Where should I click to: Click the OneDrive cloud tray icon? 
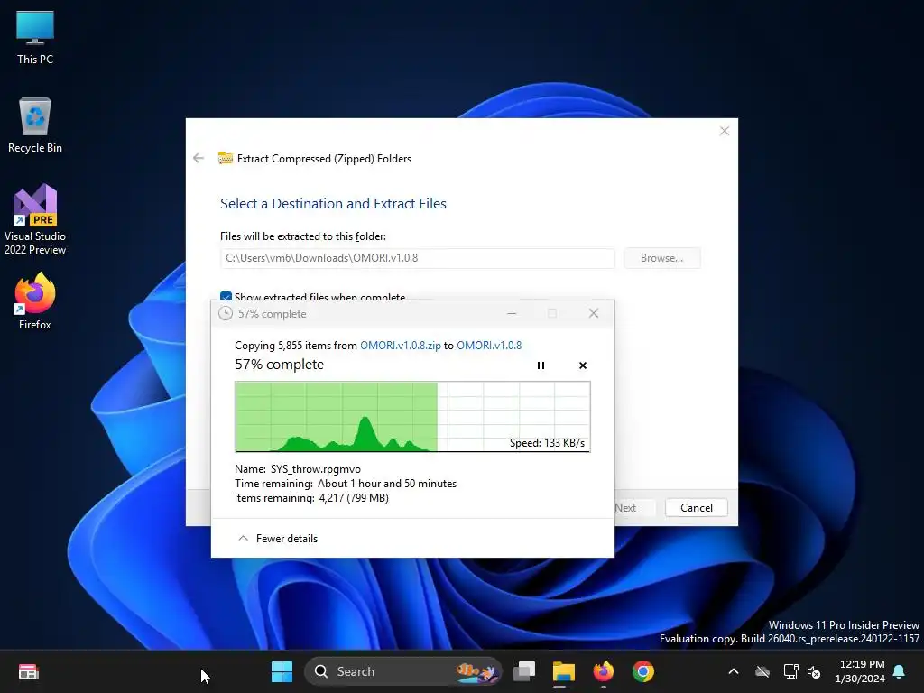click(x=762, y=671)
